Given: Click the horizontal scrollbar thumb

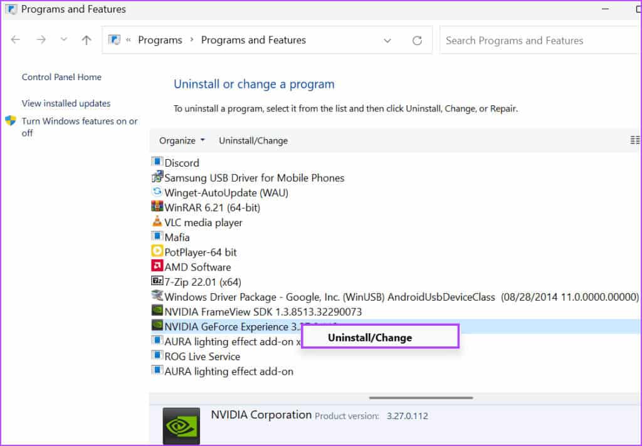Looking at the screenshot, I should [x=421, y=398].
